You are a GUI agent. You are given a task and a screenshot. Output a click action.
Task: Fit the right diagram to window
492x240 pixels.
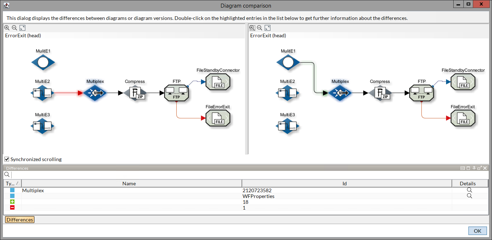pos(268,28)
